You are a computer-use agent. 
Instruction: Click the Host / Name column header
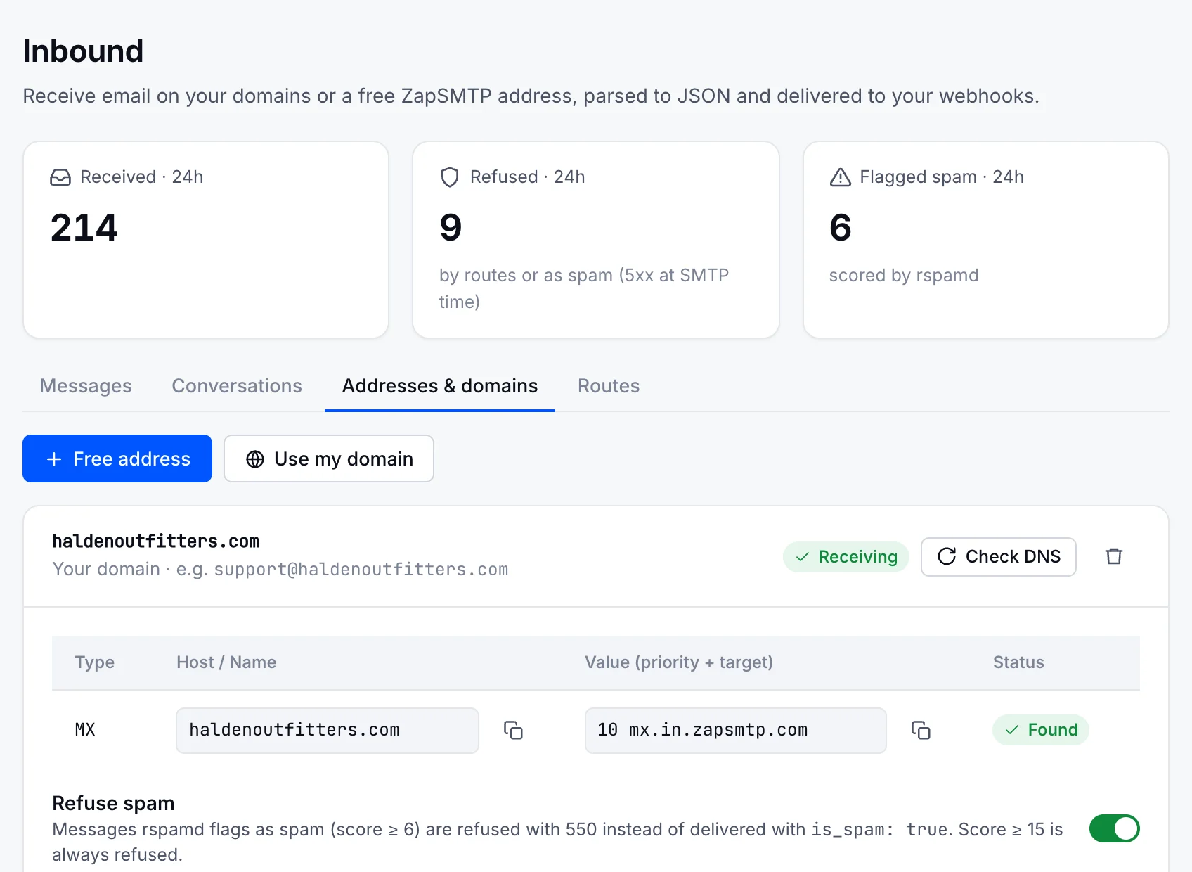click(x=226, y=662)
